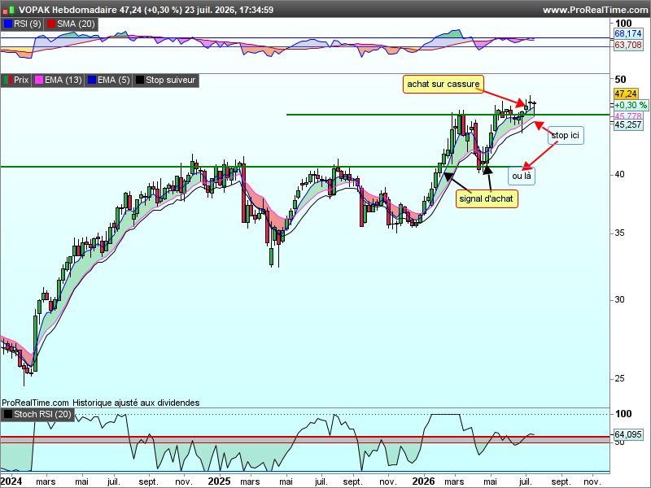Click the 2024 label on time axis
651x488 pixels.
coord(11,481)
